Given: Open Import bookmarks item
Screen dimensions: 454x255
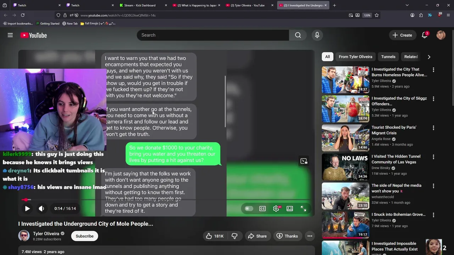Looking at the screenshot, I should click(18, 23).
